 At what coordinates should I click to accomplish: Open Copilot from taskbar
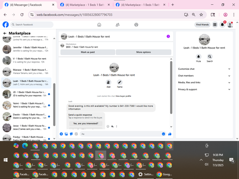[x=16, y=146]
